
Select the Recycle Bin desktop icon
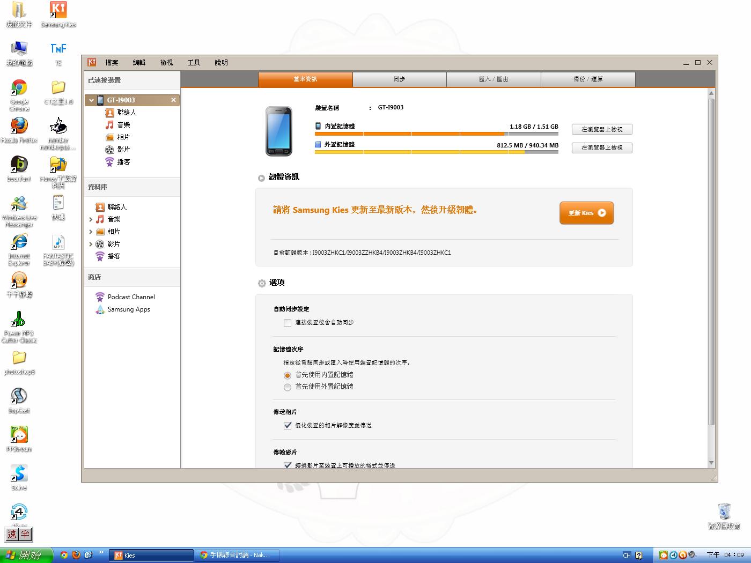[x=724, y=516]
